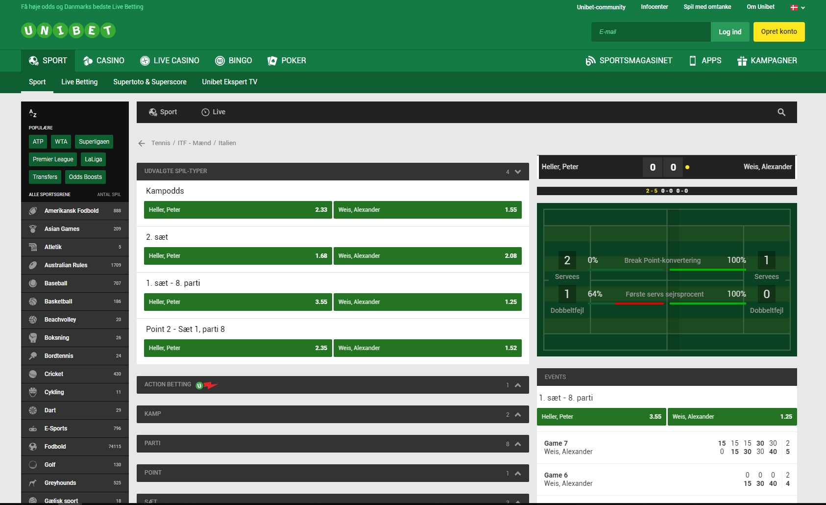Click the back arrow beside the Tennis breadcrumb

pyautogui.click(x=141, y=143)
